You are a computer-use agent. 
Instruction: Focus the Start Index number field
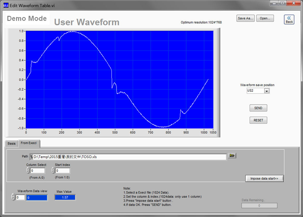tap(63, 171)
